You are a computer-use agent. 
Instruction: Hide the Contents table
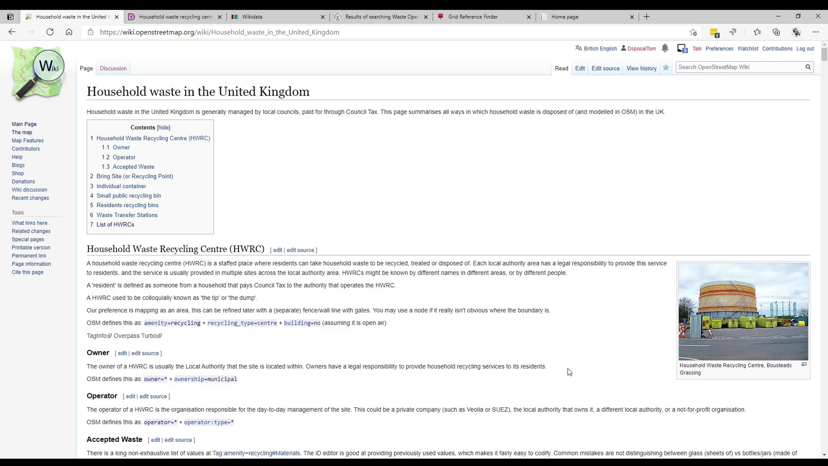click(164, 127)
